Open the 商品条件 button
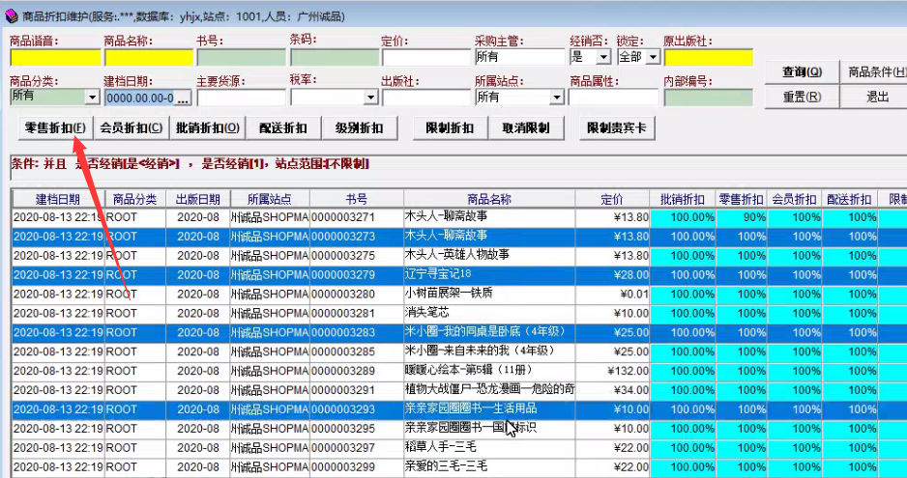 (x=876, y=72)
